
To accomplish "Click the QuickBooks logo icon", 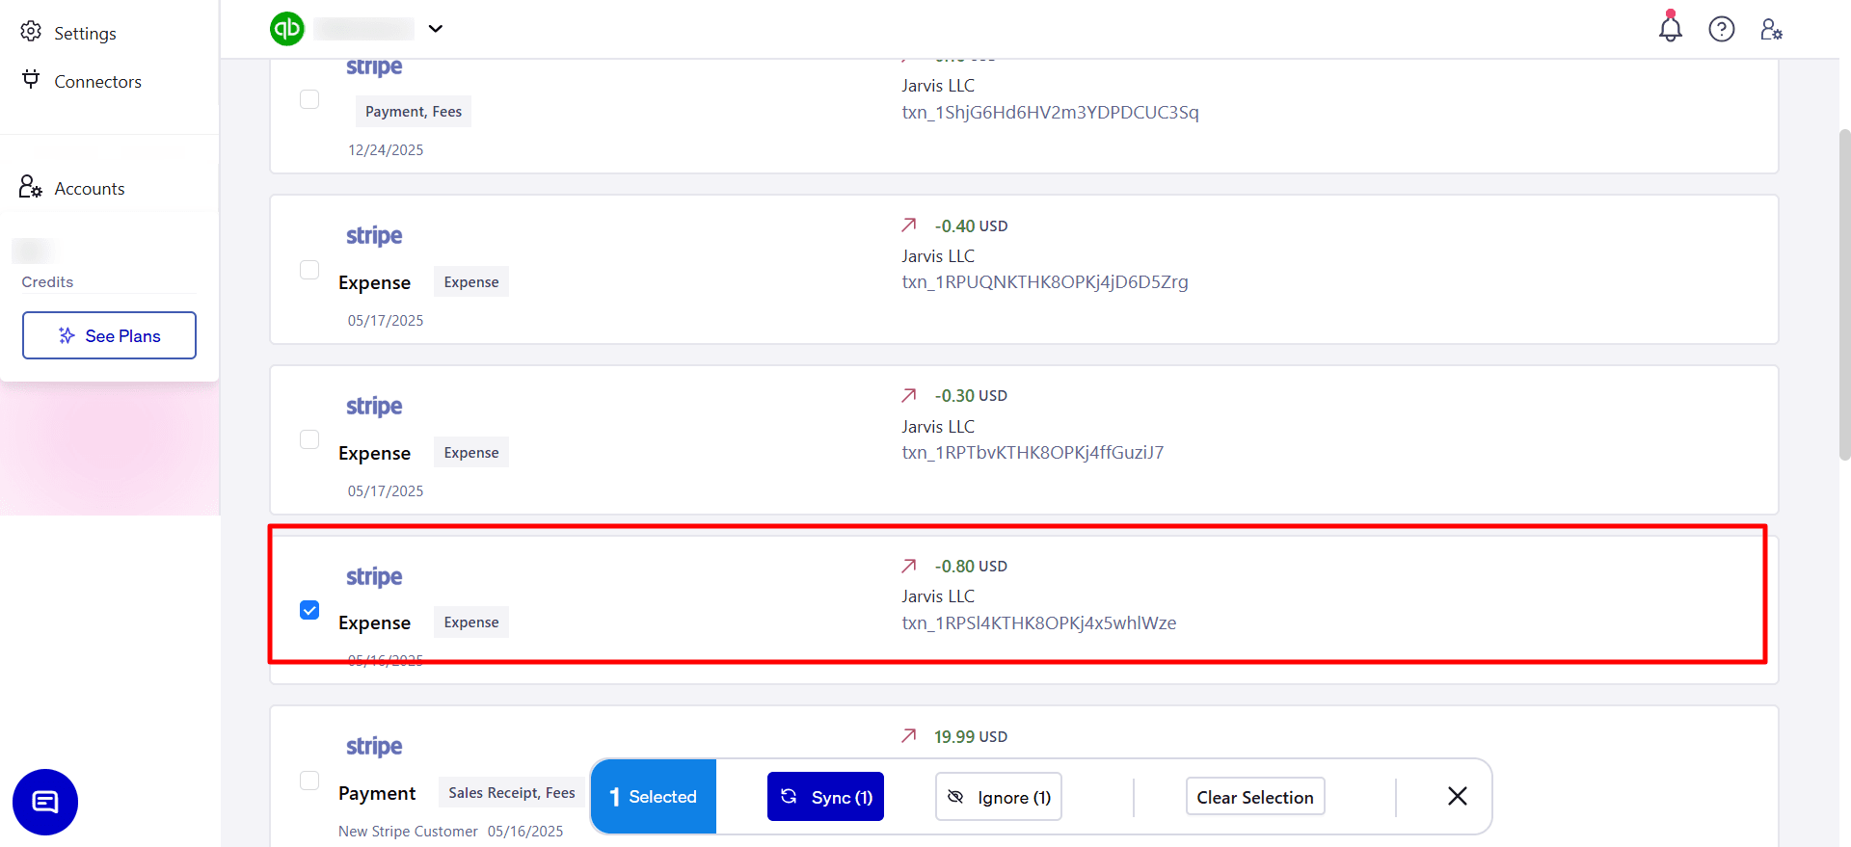I will click(x=287, y=29).
